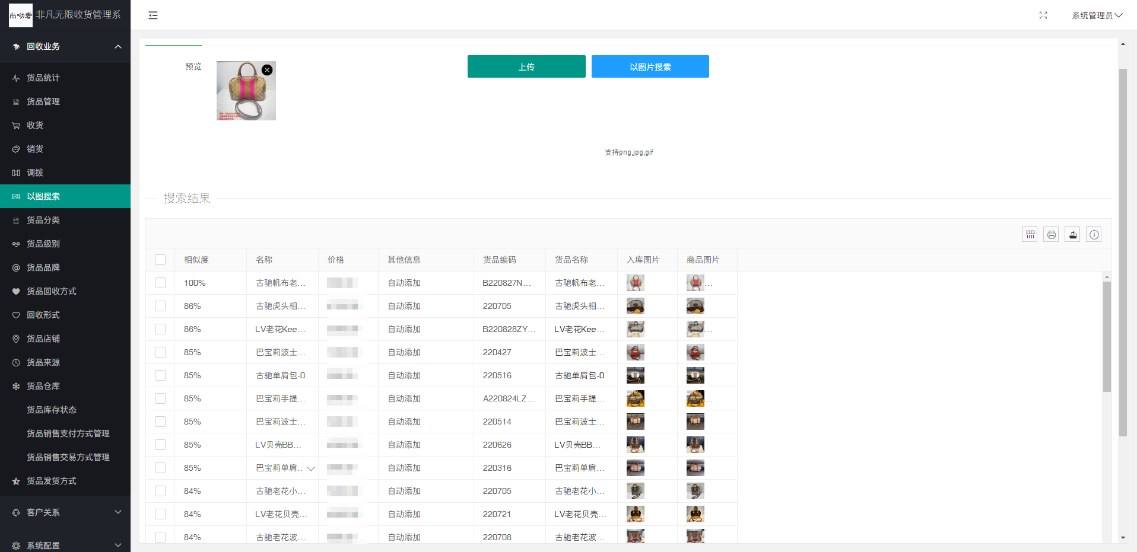This screenshot has width=1137, height=552.
Task: Click the export icon in table toolbar
Action: (x=1073, y=235)
